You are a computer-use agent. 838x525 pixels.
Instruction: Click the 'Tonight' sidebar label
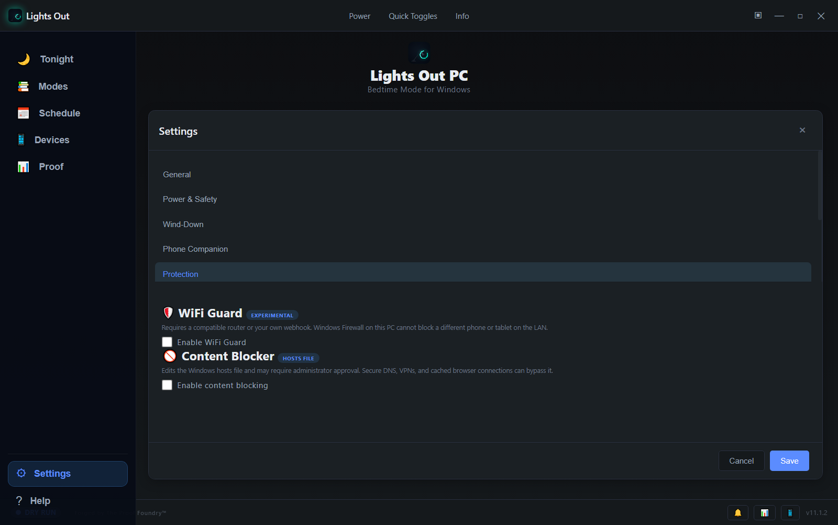coord(57,59)
